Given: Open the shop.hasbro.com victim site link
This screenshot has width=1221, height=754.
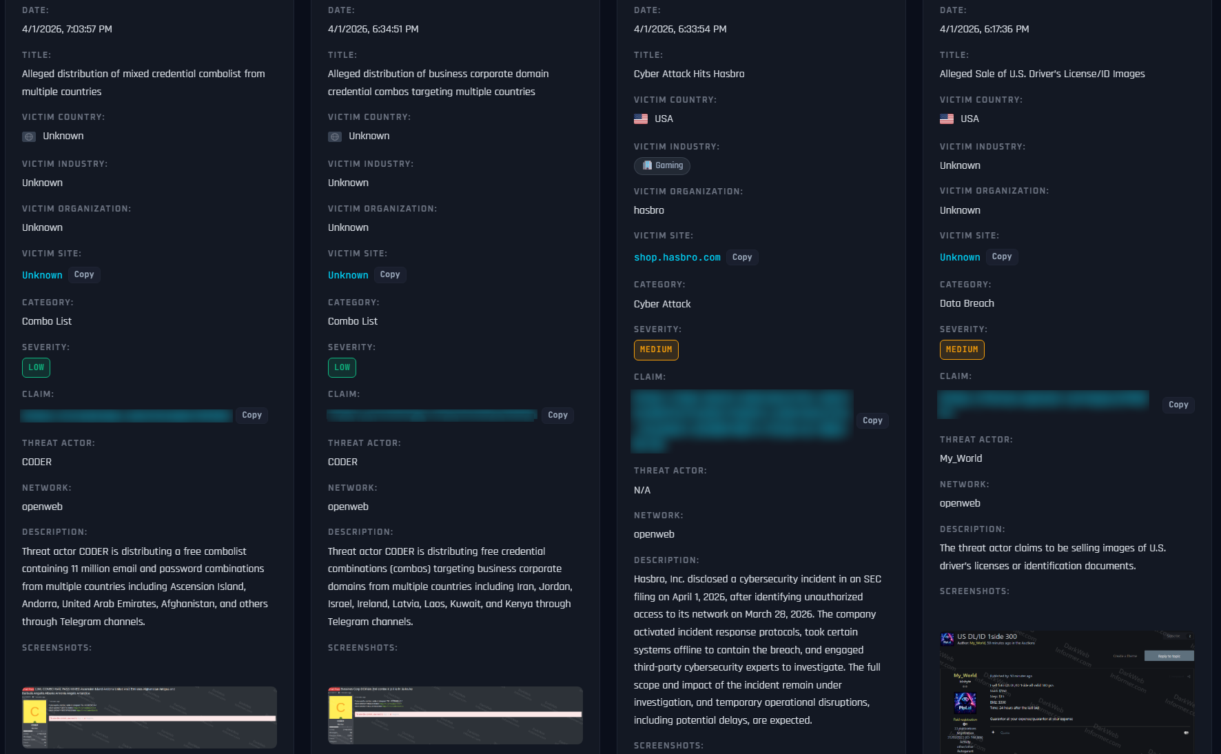Looking at the screenshot, I should tap(677, 257).
